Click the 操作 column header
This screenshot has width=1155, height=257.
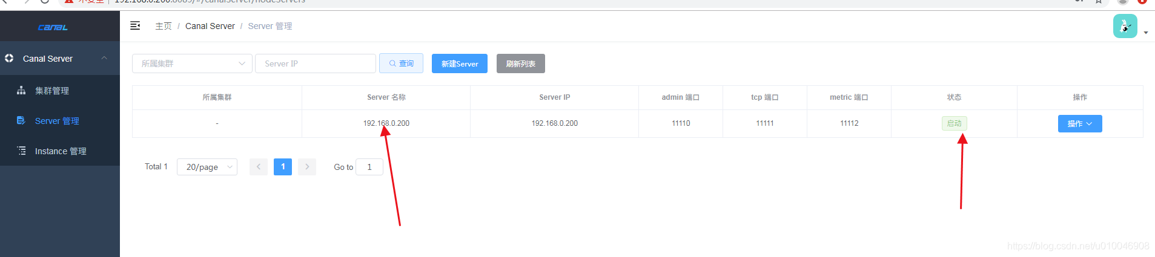[1080, 97]
